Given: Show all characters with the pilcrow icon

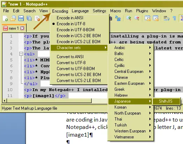Looking at the screenshot, I should pos(174,18).
